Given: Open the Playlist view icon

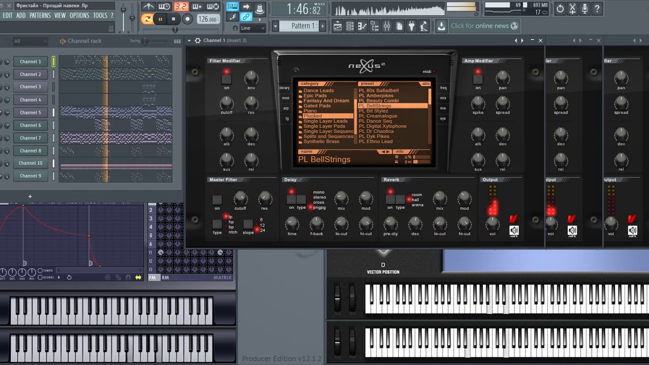Looking at the screenshot, I should (337, 26).
